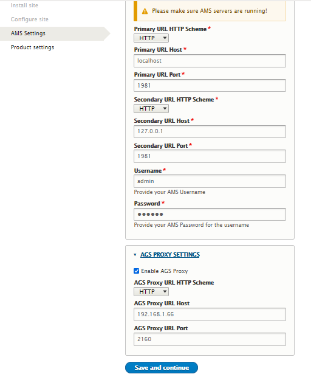This screenshot has width=311, height=374.
Task: Select the Install site step
Action: [x=24, y=5]
